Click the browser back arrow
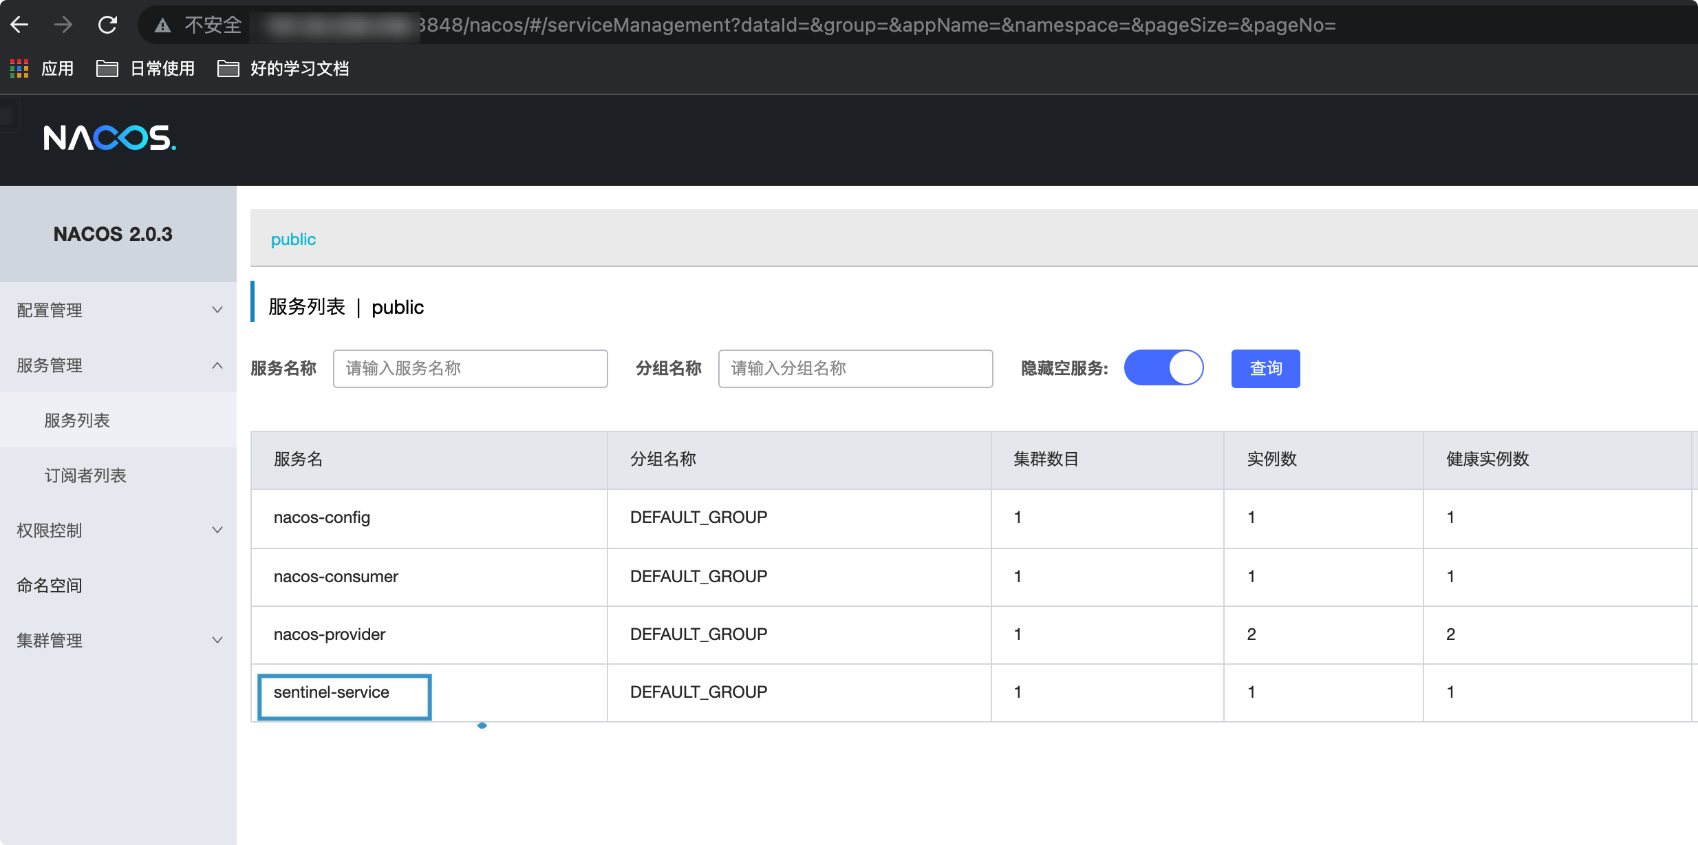The width and height of the screenshot is (1698, 845). [x=19, y=25]
